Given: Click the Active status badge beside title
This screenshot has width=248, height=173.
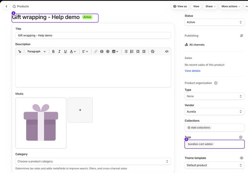Looking at the screenshot, I should pos(87,17).
